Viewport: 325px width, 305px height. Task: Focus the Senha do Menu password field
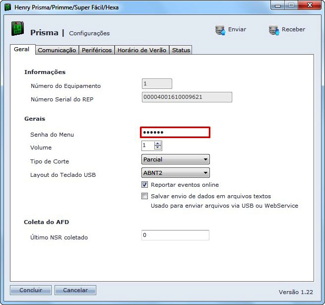pos(175,132)
